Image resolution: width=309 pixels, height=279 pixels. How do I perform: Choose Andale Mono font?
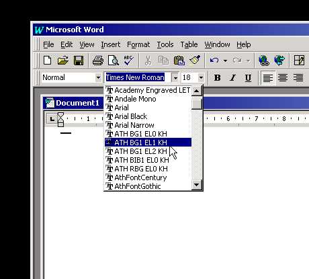148,99
